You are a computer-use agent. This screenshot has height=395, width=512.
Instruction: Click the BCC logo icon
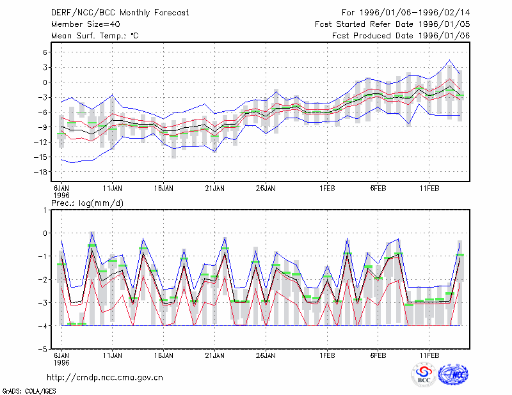(x=424, y=375)
